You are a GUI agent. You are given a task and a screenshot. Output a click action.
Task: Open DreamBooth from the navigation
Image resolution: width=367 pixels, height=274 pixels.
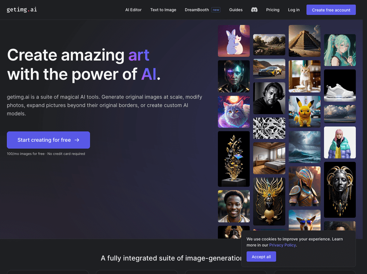point(197,10)
